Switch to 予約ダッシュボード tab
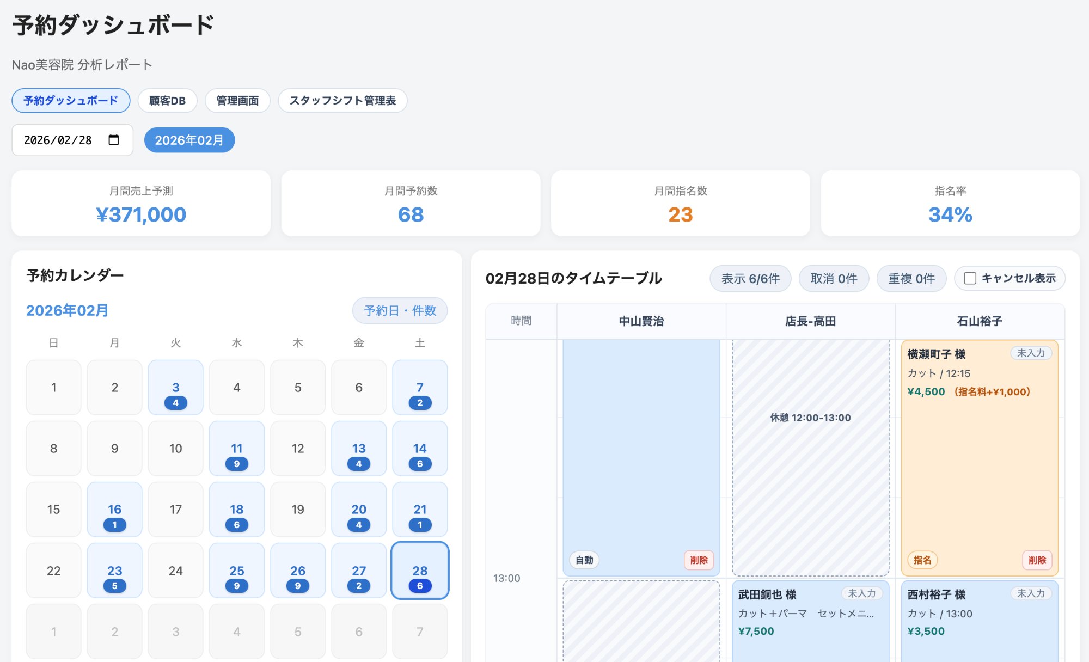This screenshot has height=662, width=1089. tap(71, 101)
